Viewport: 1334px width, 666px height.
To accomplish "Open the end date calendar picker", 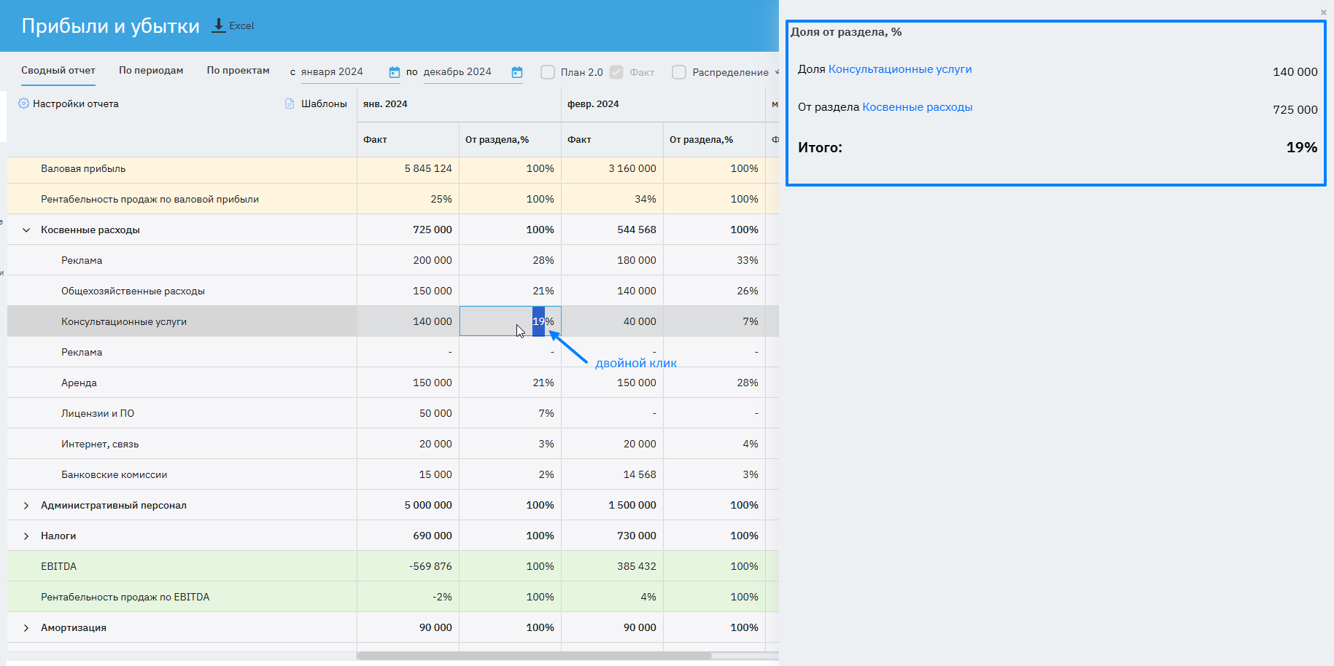I will point(517,72).
